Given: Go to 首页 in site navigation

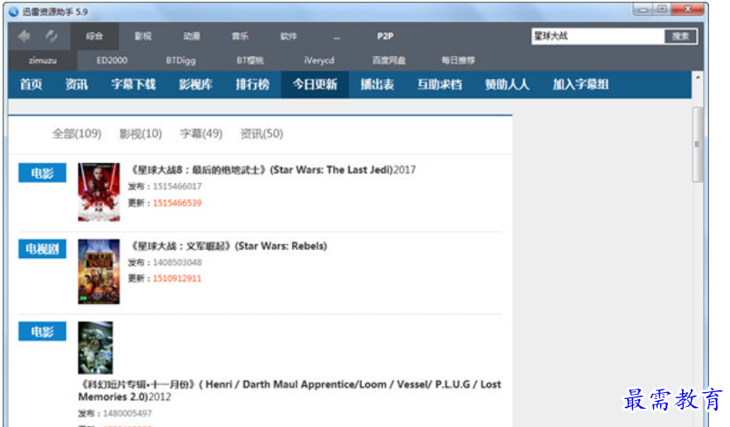Looking at the screenshot, I should point(31,85).
